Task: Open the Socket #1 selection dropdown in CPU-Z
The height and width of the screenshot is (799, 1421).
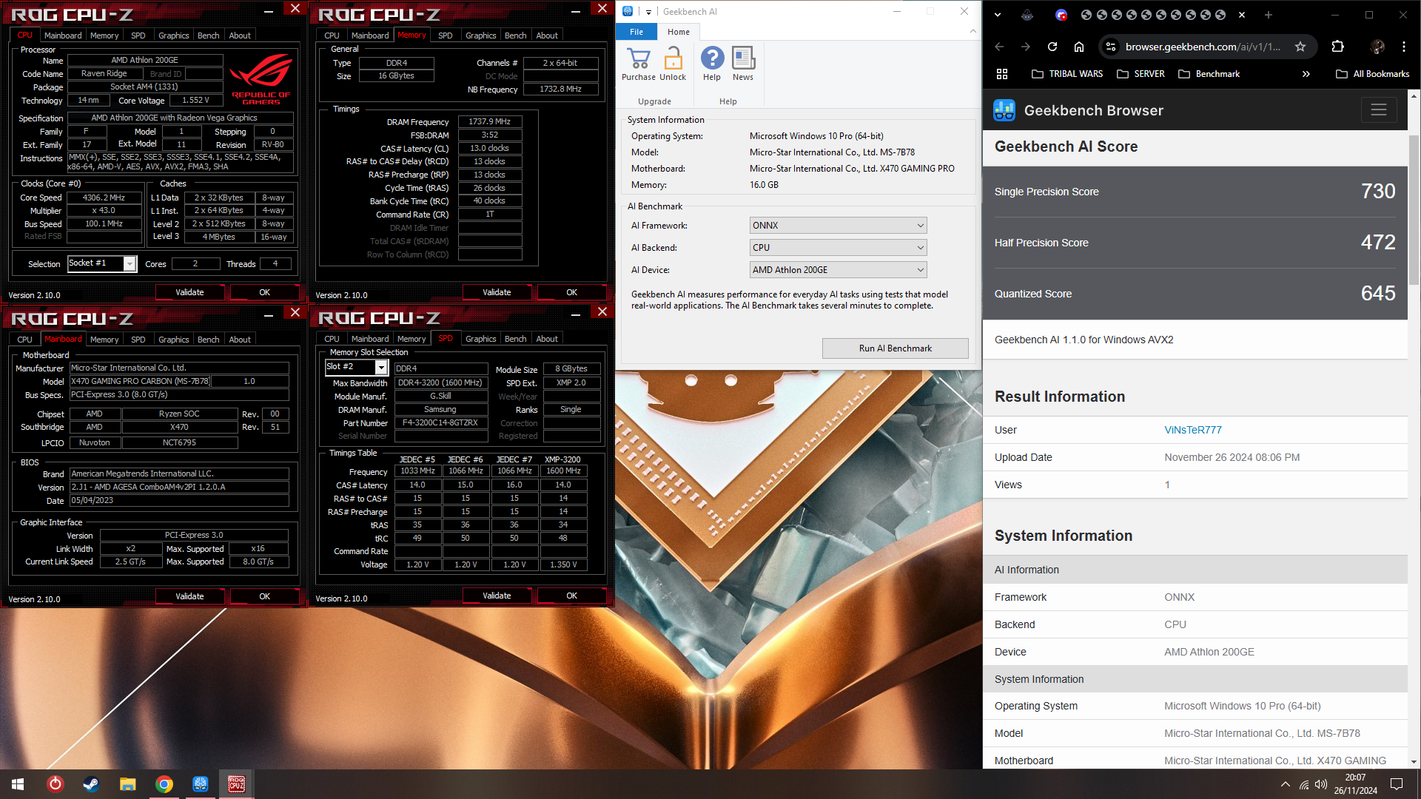Action: [102, 263]
